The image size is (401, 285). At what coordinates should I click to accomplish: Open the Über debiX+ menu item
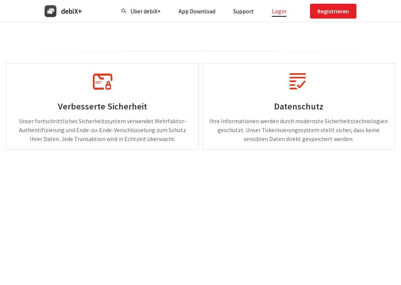[146, 11]
